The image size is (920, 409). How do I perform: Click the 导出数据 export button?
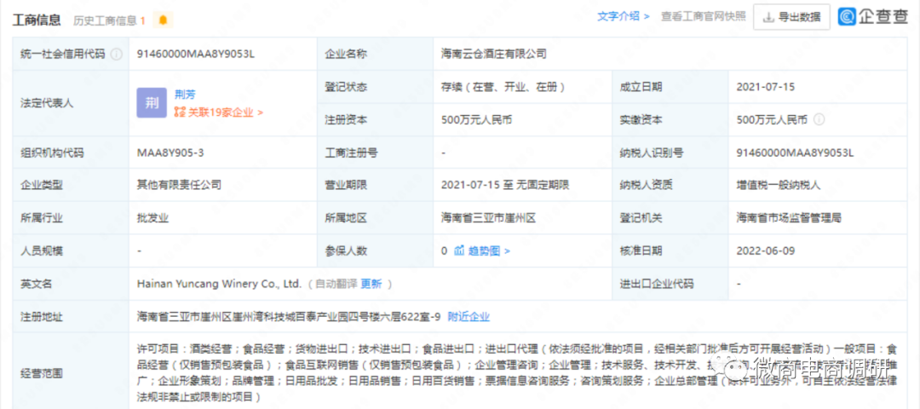(x=791, y=17)
